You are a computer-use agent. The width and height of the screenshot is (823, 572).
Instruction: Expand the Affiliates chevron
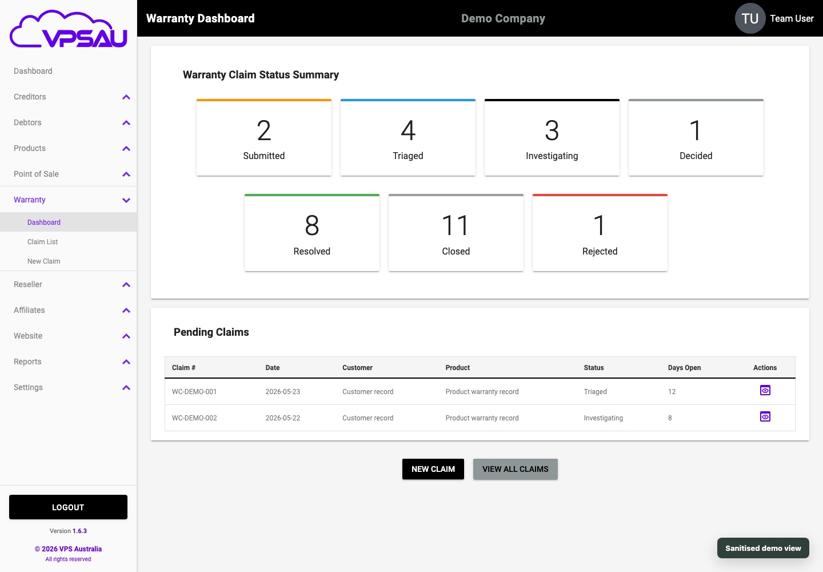tap(126, 310)
